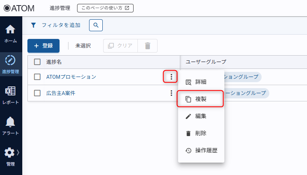Choose 詳細 from the context menu
Viewport: 307px width, 175px height.
[200, 82]
